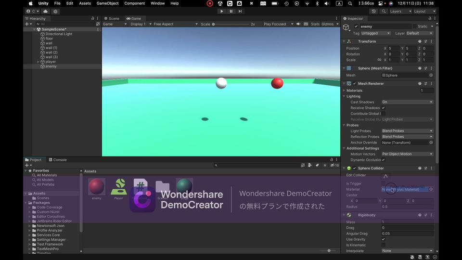This screenshot has height=260, width=462.
Task: Click the Step frame button
Action: 240,11
